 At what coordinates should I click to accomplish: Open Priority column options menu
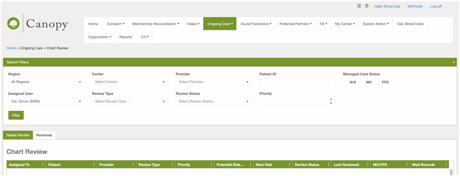point(212,165)
